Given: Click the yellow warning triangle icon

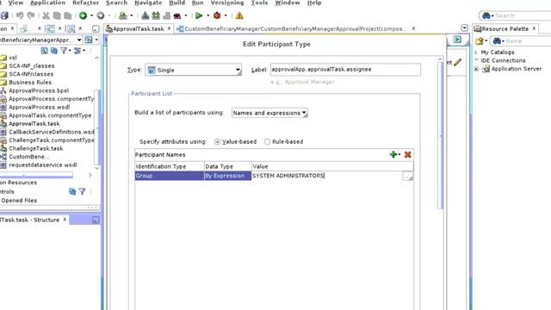Looking at the screenshot, I should point(239,15).
